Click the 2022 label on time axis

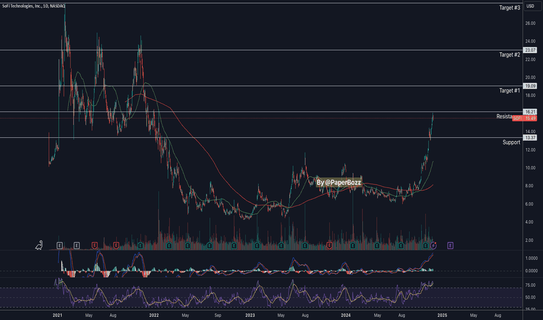(154, 315)
